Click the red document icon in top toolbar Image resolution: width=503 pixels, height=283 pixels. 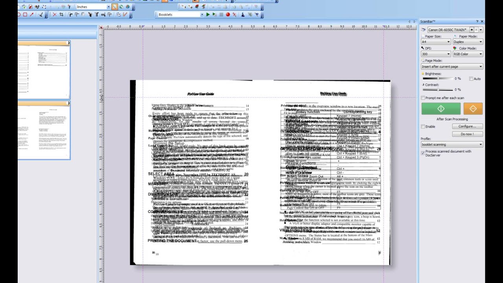pos(30,7)
